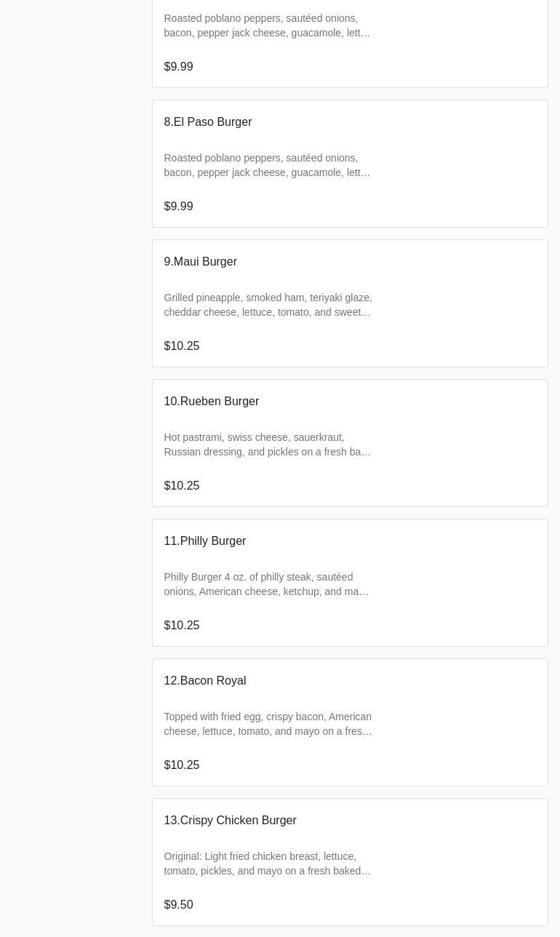This screenshot has height=937, width=560.
Task: Click the $10.25 price under Maui Burger
Action: [181, 346]
